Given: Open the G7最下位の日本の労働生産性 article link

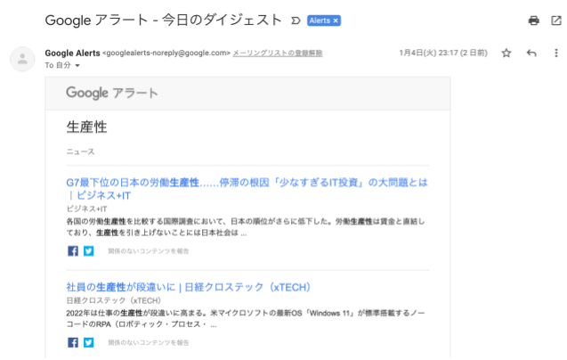Looking at the screenshot, I should [247, 189].
